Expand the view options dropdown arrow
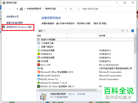 (127, 31)
